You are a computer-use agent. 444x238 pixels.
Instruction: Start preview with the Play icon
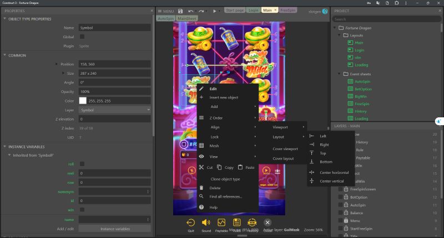click(214, 11)
